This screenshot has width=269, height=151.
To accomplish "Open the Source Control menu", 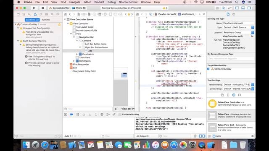I will (x=128, y=2).
